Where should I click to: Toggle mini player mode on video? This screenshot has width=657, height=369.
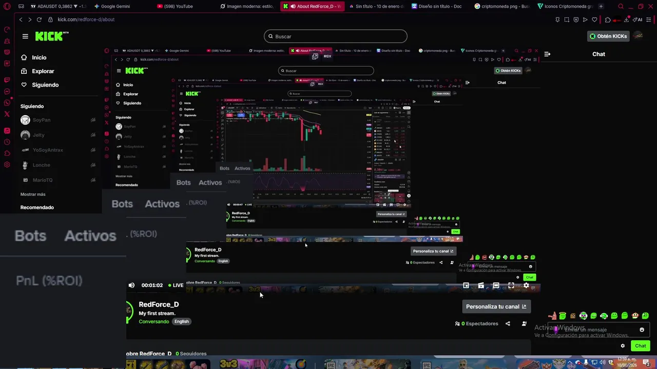coord(466,285)
